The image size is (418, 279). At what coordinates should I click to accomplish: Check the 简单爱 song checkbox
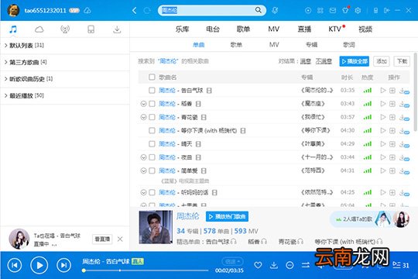pyautogui.click(x=152, y=170)
